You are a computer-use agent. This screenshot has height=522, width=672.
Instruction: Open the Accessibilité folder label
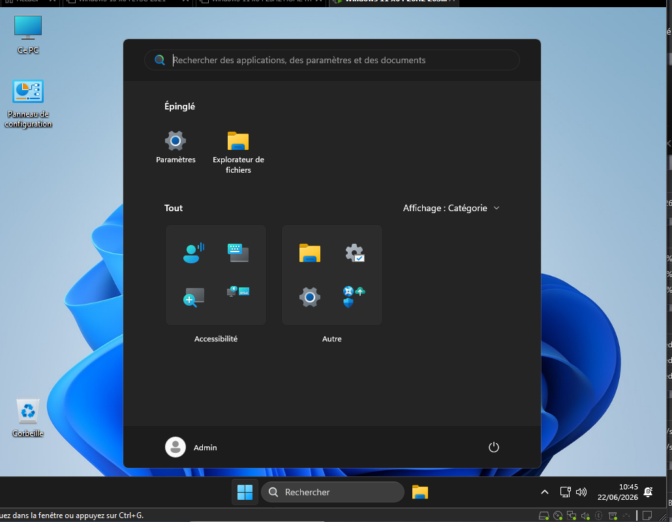pyautogui.click(x=215, y=339)
